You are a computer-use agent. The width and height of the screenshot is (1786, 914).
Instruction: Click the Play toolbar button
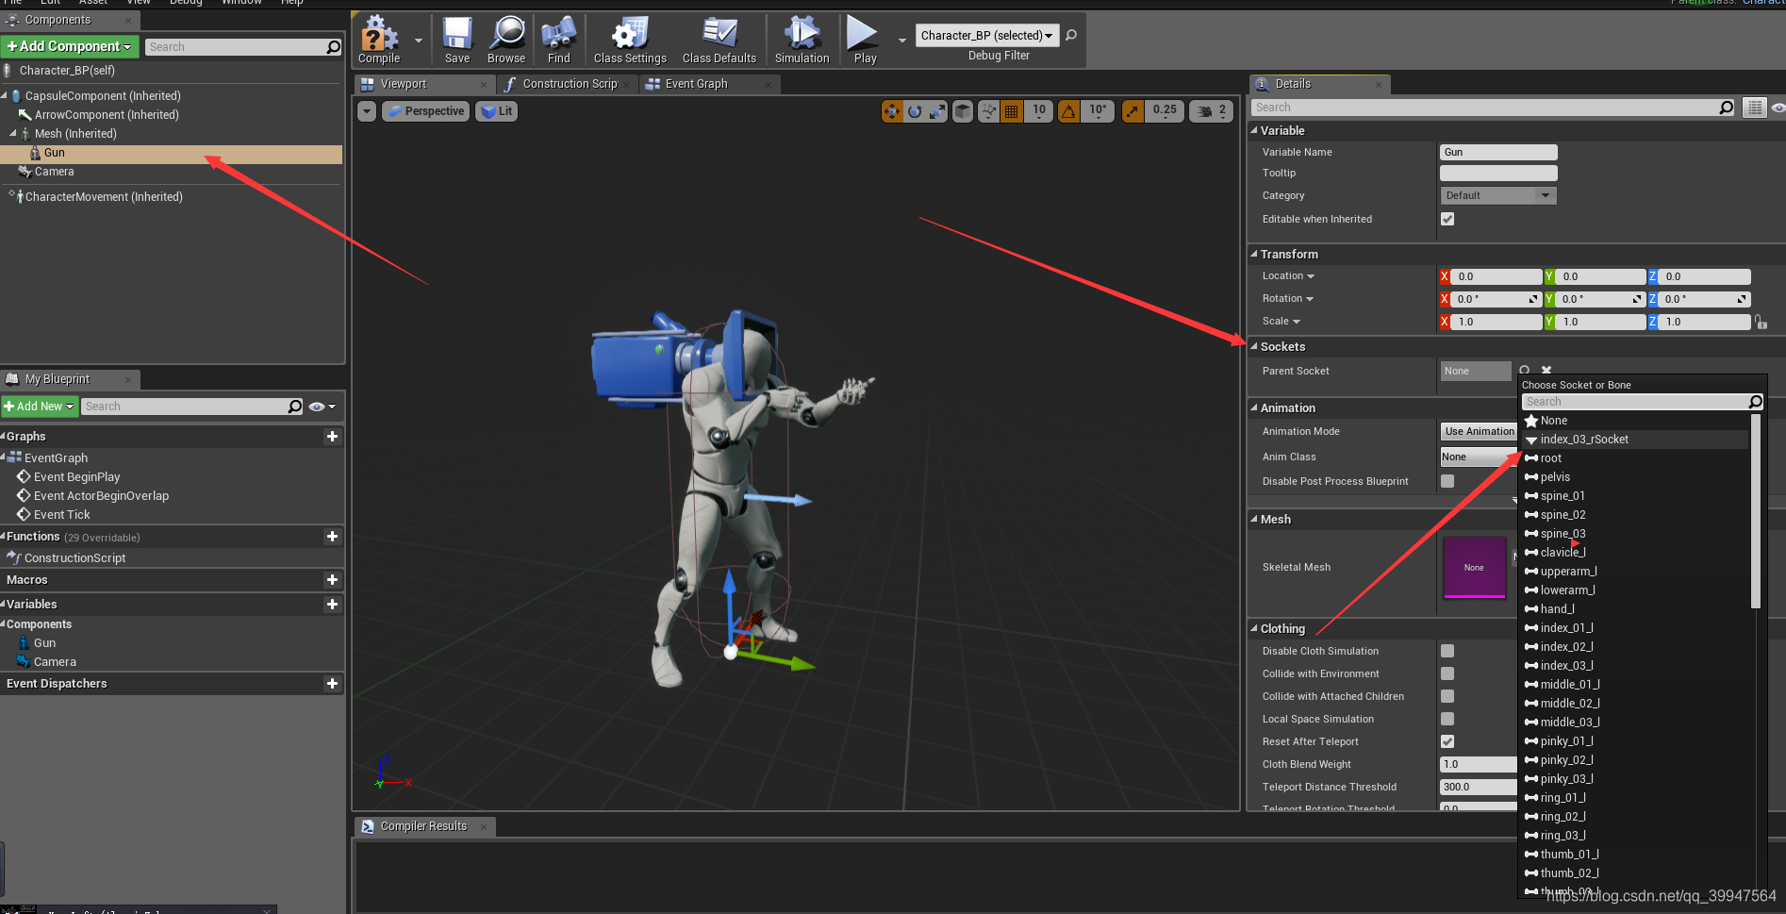click(x=865, y=40)
